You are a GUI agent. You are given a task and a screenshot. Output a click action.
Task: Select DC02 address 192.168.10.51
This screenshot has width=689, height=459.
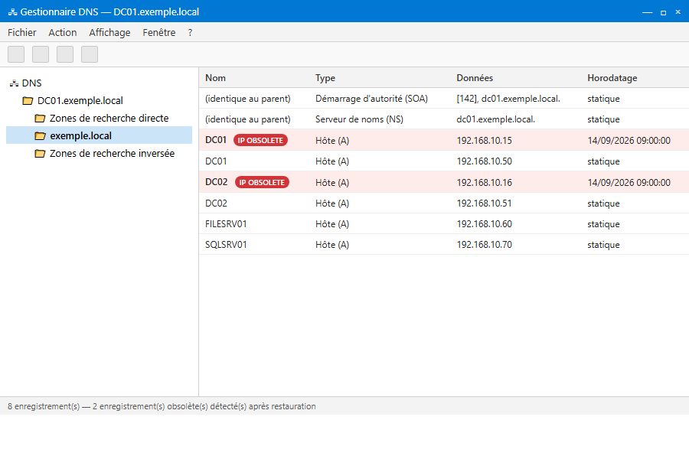485,203
